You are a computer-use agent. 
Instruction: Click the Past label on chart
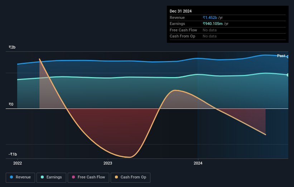(281, 56)
